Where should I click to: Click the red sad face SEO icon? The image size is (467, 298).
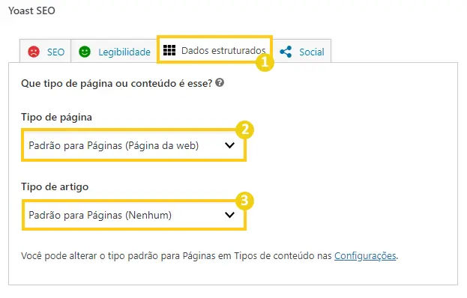pyautogui.click(x=34, y=52)
